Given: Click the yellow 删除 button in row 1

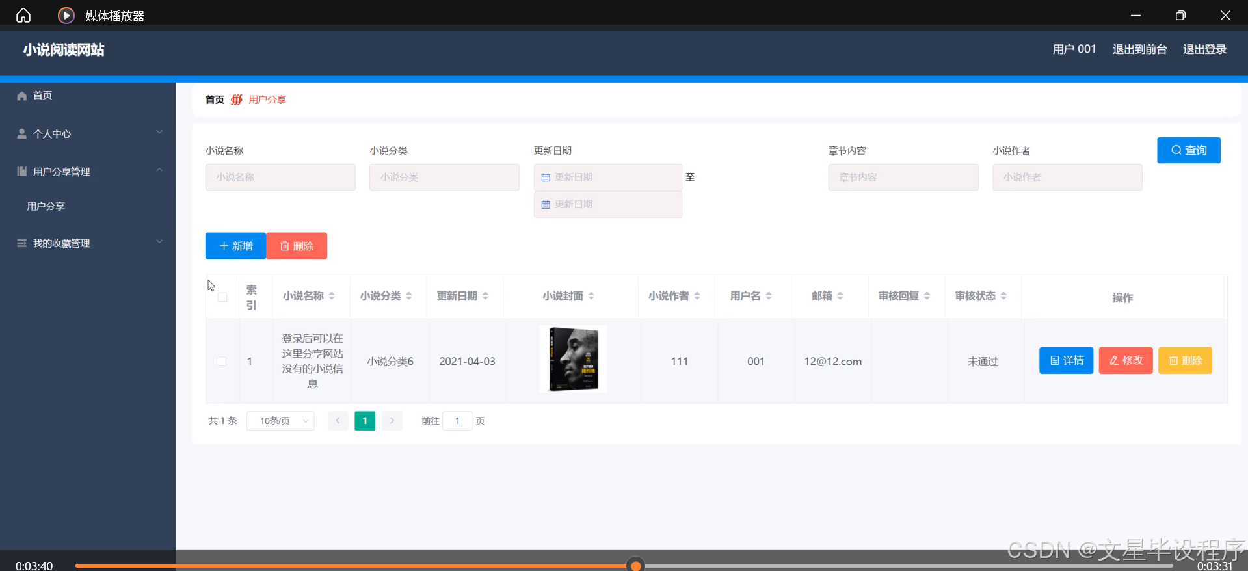Looking at the screenshot, I should 1185,360.
